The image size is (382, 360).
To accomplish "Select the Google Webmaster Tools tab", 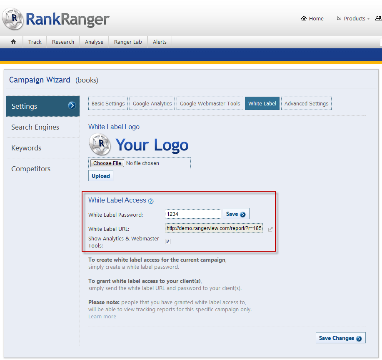I will pyautogui.click(x=210, y=104).
